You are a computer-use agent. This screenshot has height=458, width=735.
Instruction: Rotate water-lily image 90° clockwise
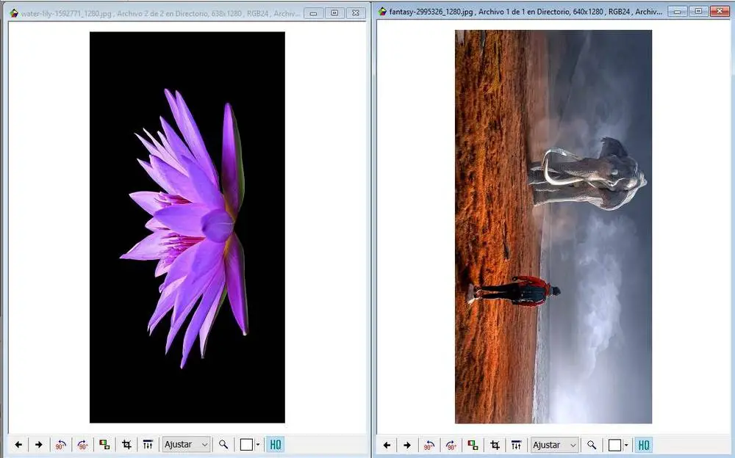(82, 444)
